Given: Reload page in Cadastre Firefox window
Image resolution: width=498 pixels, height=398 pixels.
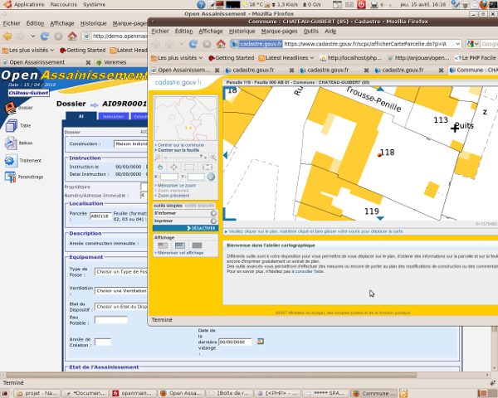Looking at the screenshot, I should click(x=193, y=44).
